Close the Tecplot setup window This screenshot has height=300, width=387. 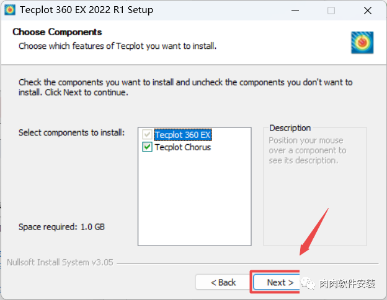[368, 11]
